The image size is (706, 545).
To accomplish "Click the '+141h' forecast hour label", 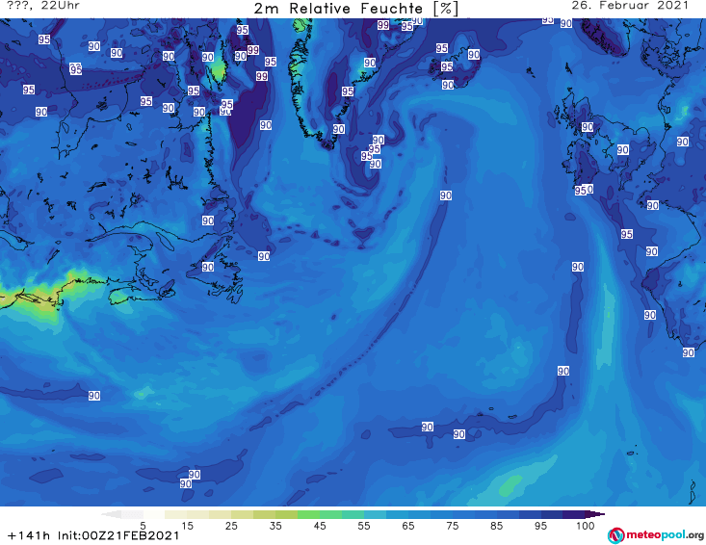I will click(x=29, y=535).
